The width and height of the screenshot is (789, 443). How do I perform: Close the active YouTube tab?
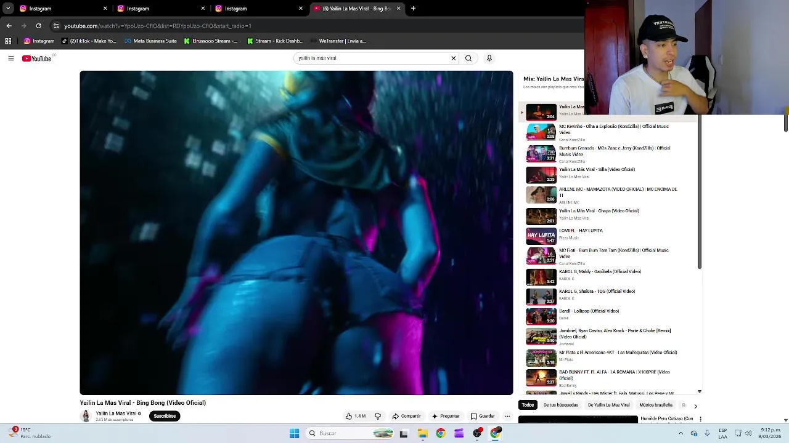[x=398, y=9]
